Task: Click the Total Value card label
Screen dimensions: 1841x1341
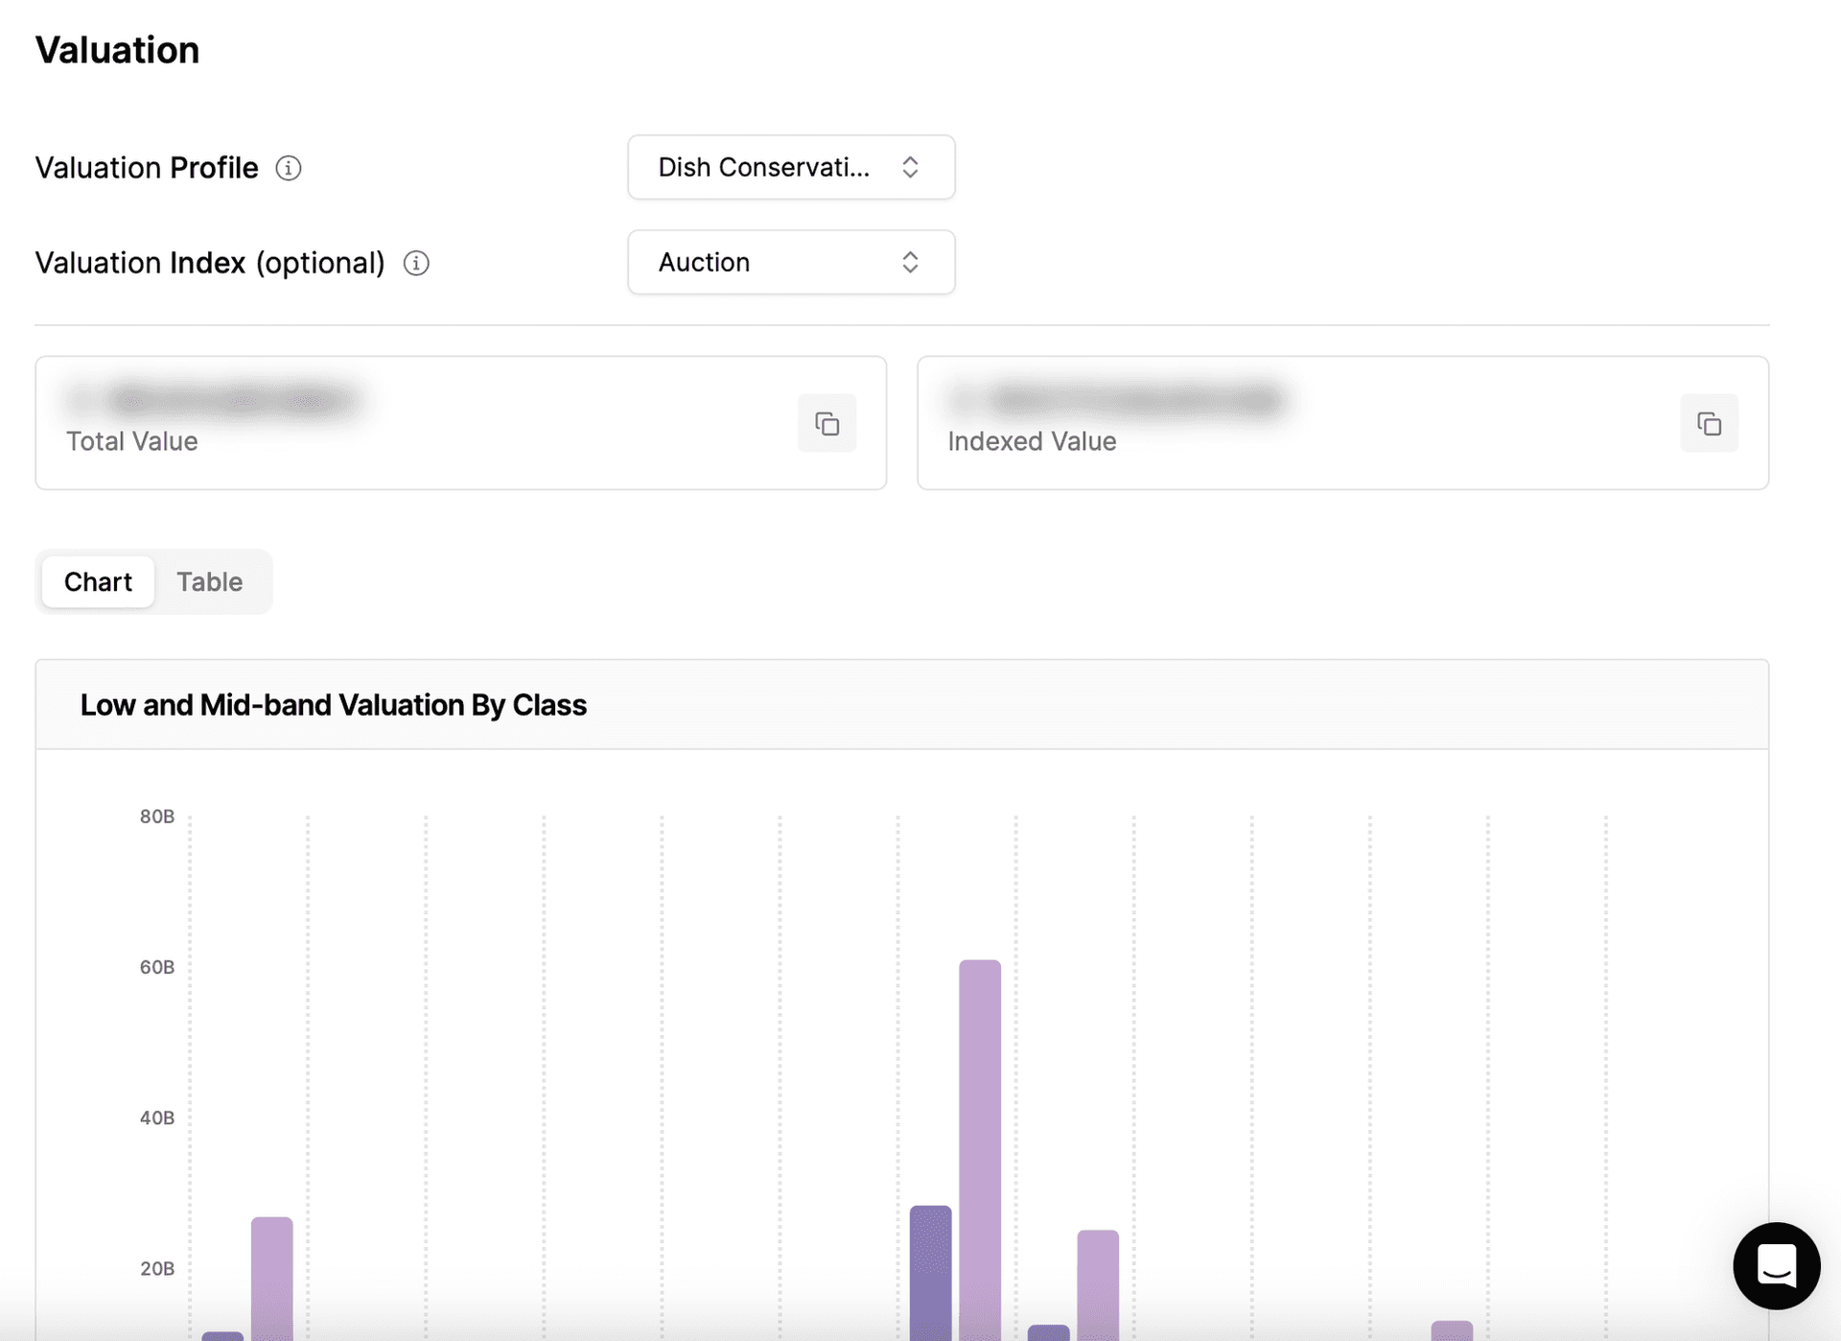Action: coord(132,441)
